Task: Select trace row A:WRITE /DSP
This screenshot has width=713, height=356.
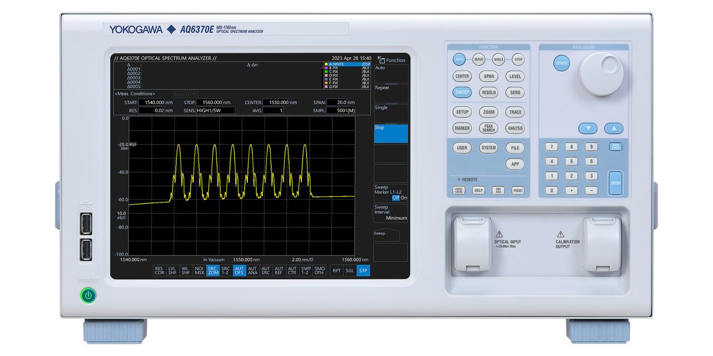Action: tap(348, 65)
